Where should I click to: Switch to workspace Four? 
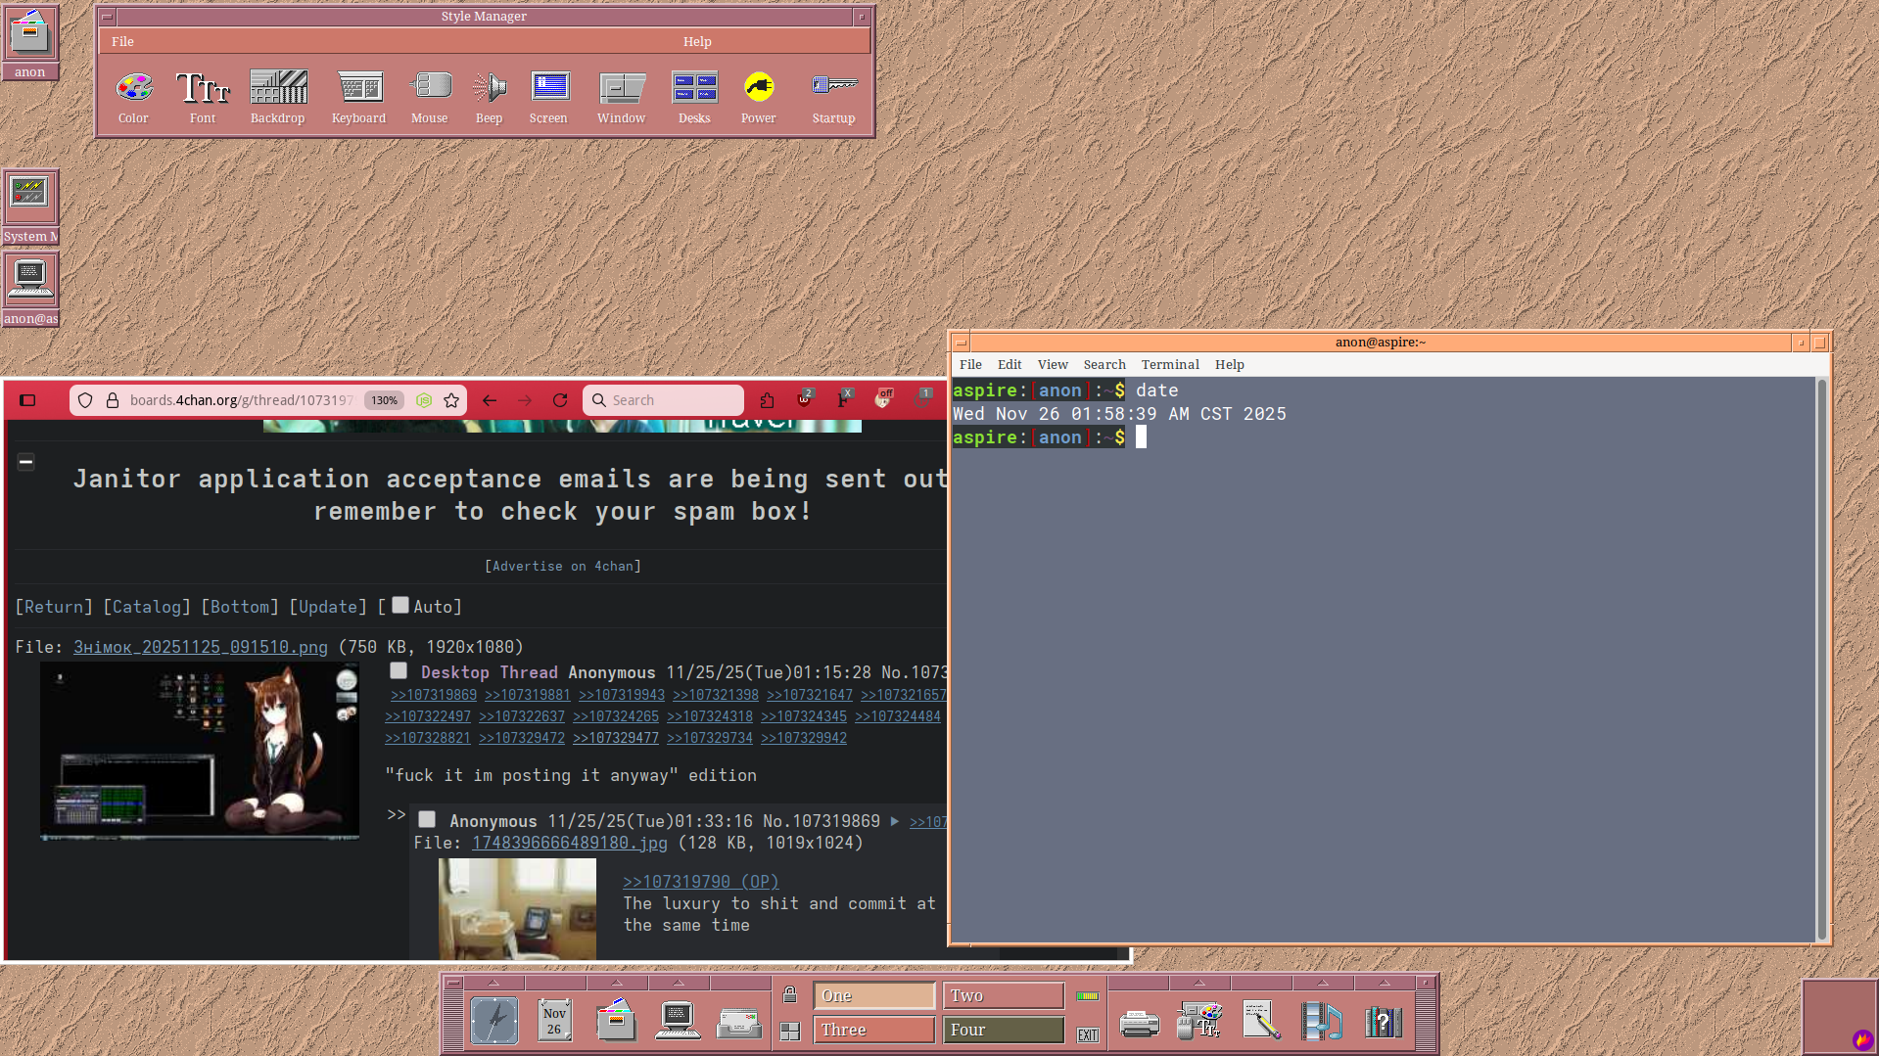point(1003,1030)
